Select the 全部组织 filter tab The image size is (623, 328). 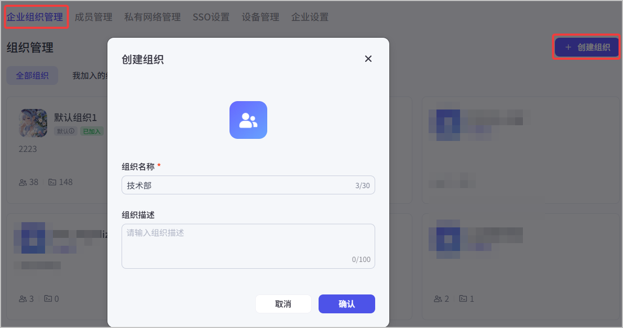click(32, 75)
